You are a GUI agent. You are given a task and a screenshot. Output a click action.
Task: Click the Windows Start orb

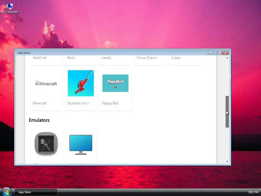tap(6, 192)
